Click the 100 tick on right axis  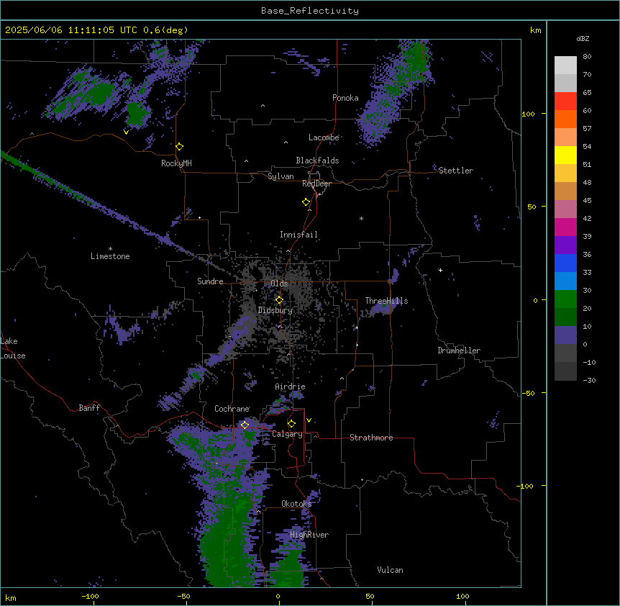(x=528, y=114)
